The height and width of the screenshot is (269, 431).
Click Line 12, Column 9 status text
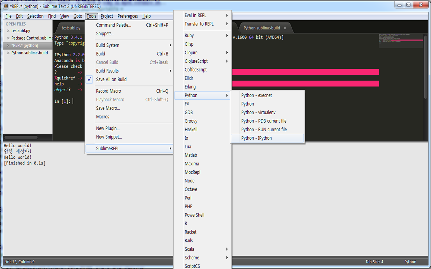[x=19, y=262]
